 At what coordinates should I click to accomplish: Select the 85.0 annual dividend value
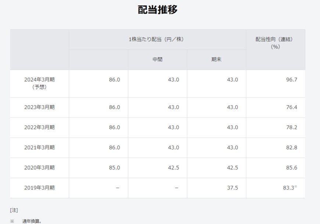114,168
